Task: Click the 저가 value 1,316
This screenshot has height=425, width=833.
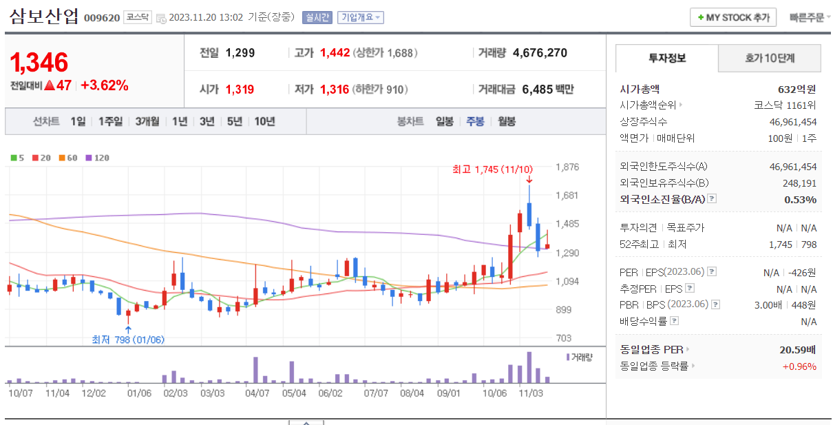Action: click(335, 90)
